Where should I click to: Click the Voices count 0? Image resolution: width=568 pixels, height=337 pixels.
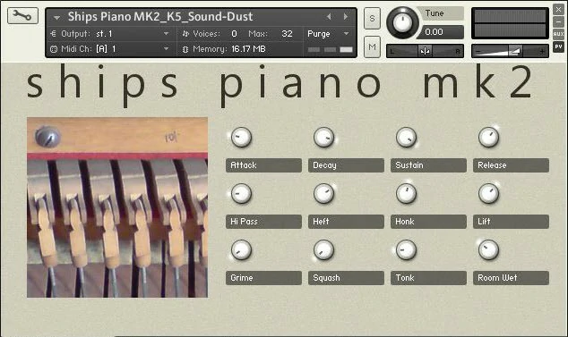point(234,34)
